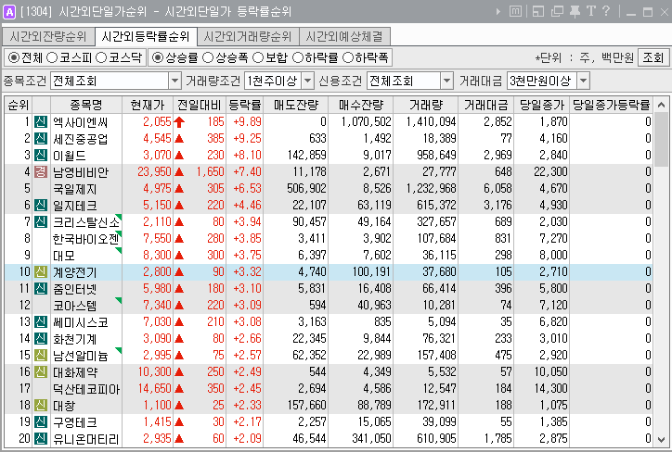The height and width of the screenshot is (452, 672).
Task: Switch to the 시간외거래량순위 tab
Action: pos(248,37)
